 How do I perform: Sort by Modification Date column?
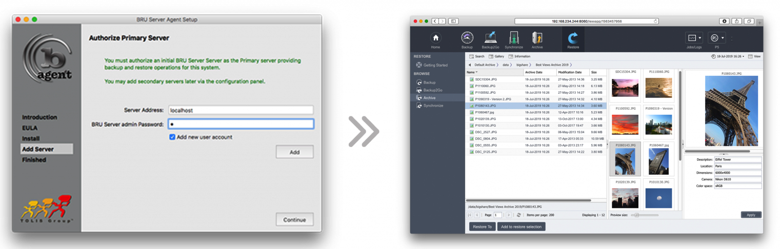[x=572, y=72]
